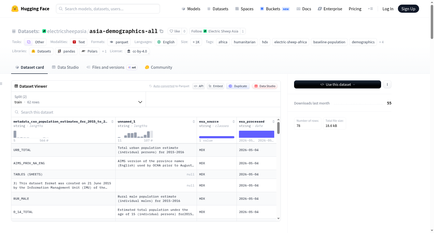Click the humanitarian tag
The width and height of the screenshot is (434, 233).
245,42
